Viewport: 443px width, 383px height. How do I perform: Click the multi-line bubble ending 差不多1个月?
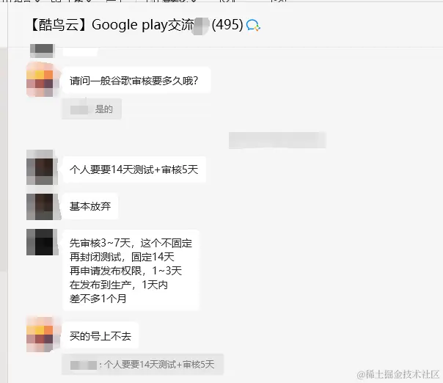(131, 271)
